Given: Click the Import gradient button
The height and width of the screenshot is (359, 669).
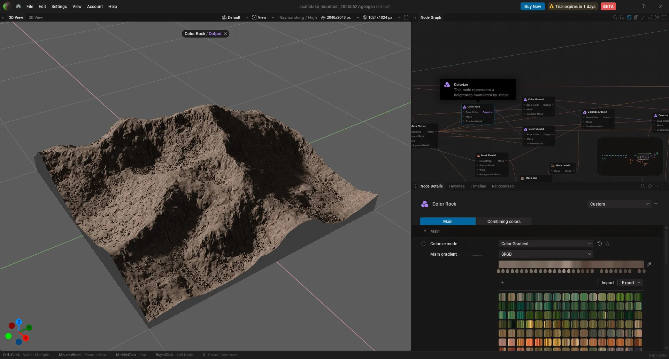Looking at the screenshot, I should (608, 282).
